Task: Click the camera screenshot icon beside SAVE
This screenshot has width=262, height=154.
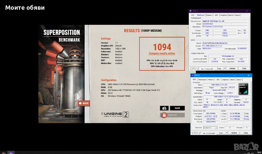Action: coord(164,108)
